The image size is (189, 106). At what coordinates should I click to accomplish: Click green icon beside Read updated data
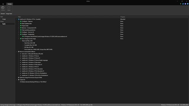(21, 24)
